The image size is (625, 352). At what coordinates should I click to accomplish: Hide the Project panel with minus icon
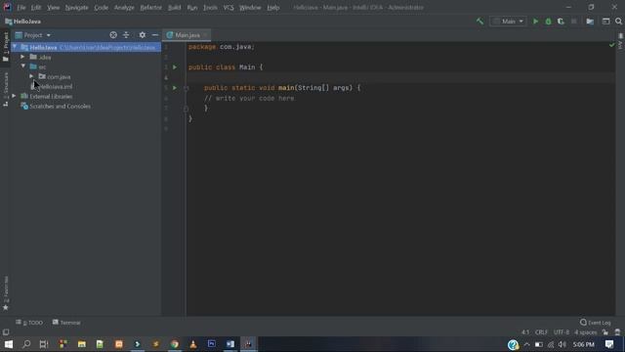[x=155, y=35]
